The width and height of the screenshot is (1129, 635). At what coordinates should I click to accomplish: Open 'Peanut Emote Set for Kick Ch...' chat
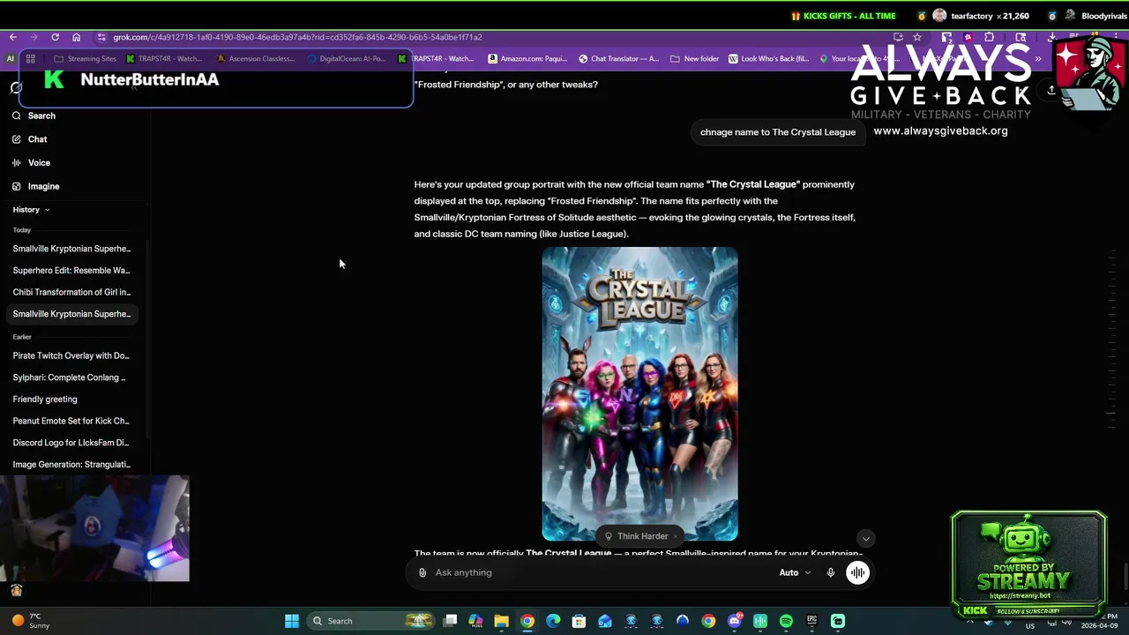pos(71,422)
